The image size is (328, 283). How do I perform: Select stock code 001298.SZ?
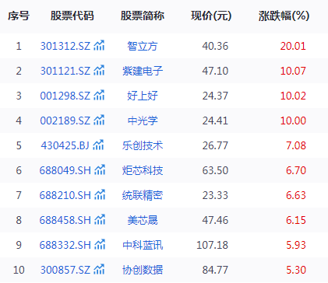tap(65, 96)
